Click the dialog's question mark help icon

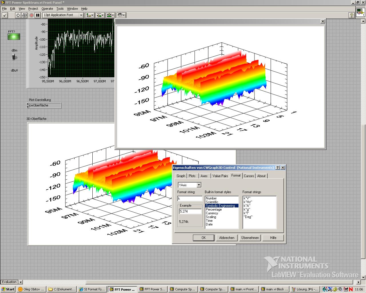point(278,168)
